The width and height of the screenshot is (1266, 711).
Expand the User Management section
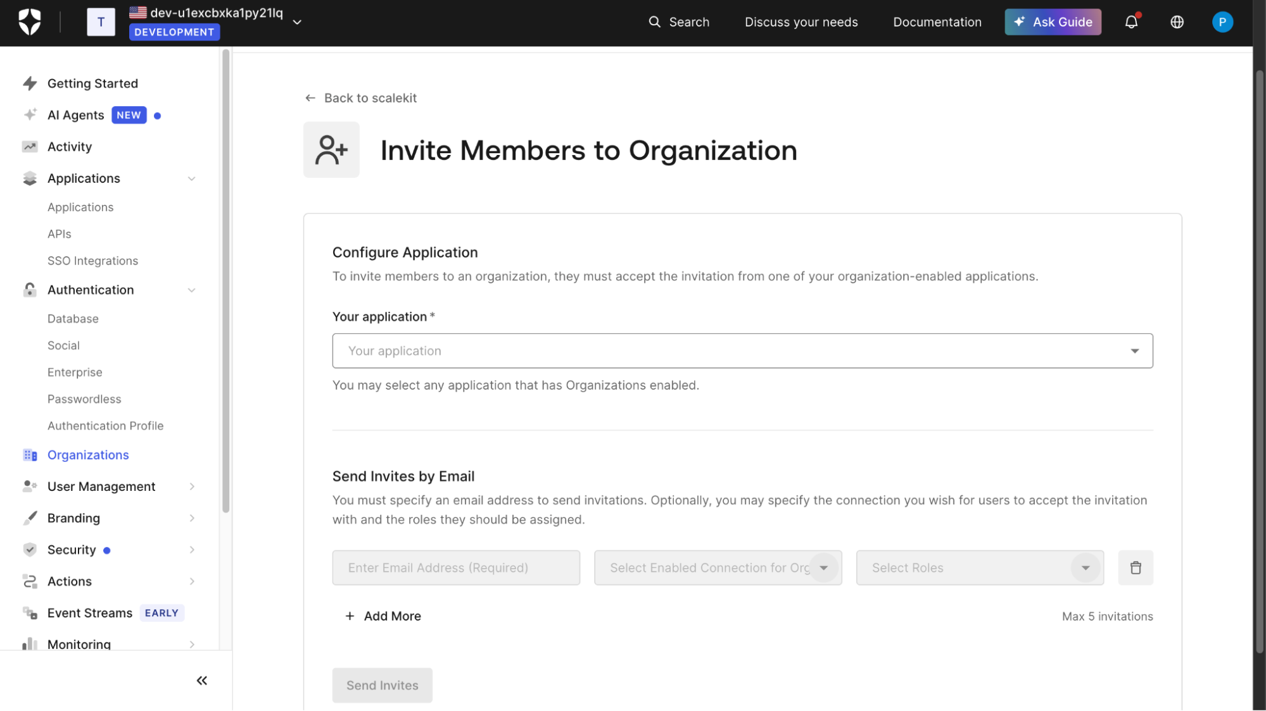click(191, 486)
